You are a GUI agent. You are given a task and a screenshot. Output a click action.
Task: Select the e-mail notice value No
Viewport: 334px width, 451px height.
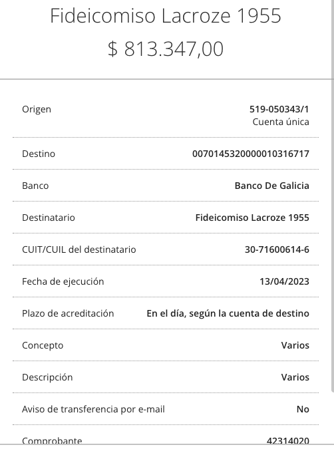click(x=303, y=409)
